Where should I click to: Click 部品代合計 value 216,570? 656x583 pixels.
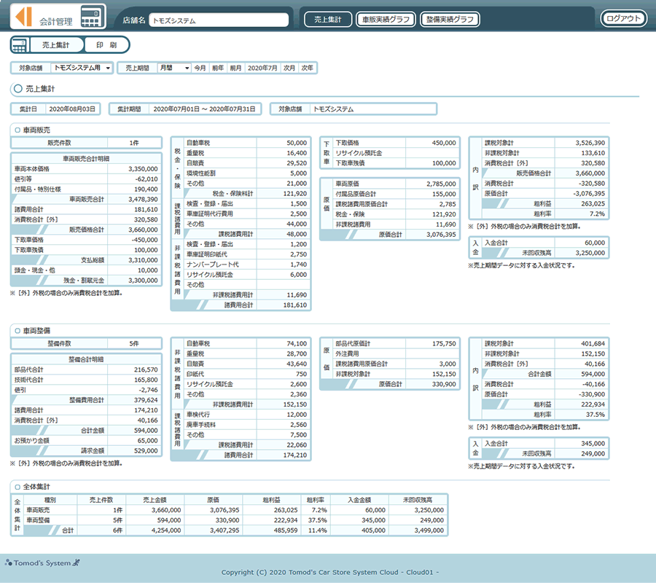146,369
